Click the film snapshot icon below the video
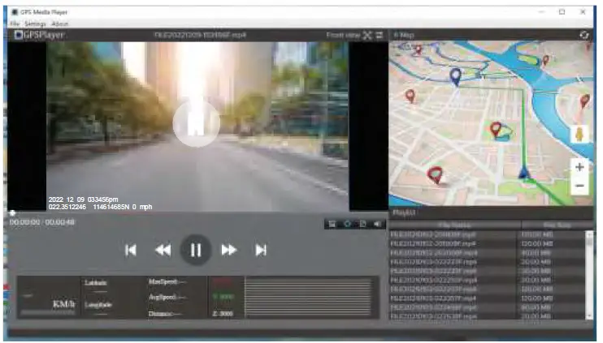This screenshot has height=343, width=603. [x=332, y=224]
